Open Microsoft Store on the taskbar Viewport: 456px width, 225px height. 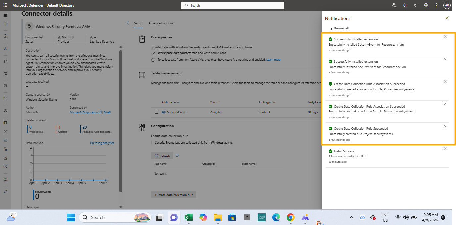(x=232, y=217)
